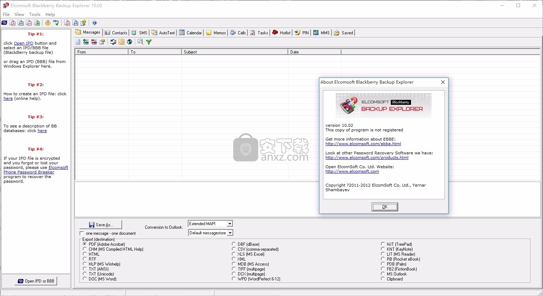Switch to the MMS tab
Screen dimensions: 543x296
(322, 33)
